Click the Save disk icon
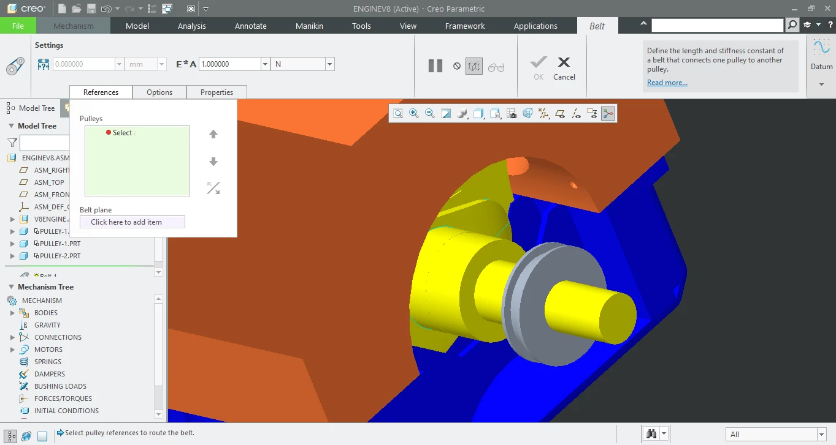The width and height of the screenshot is (836, 445). click(x=91, y=9)
